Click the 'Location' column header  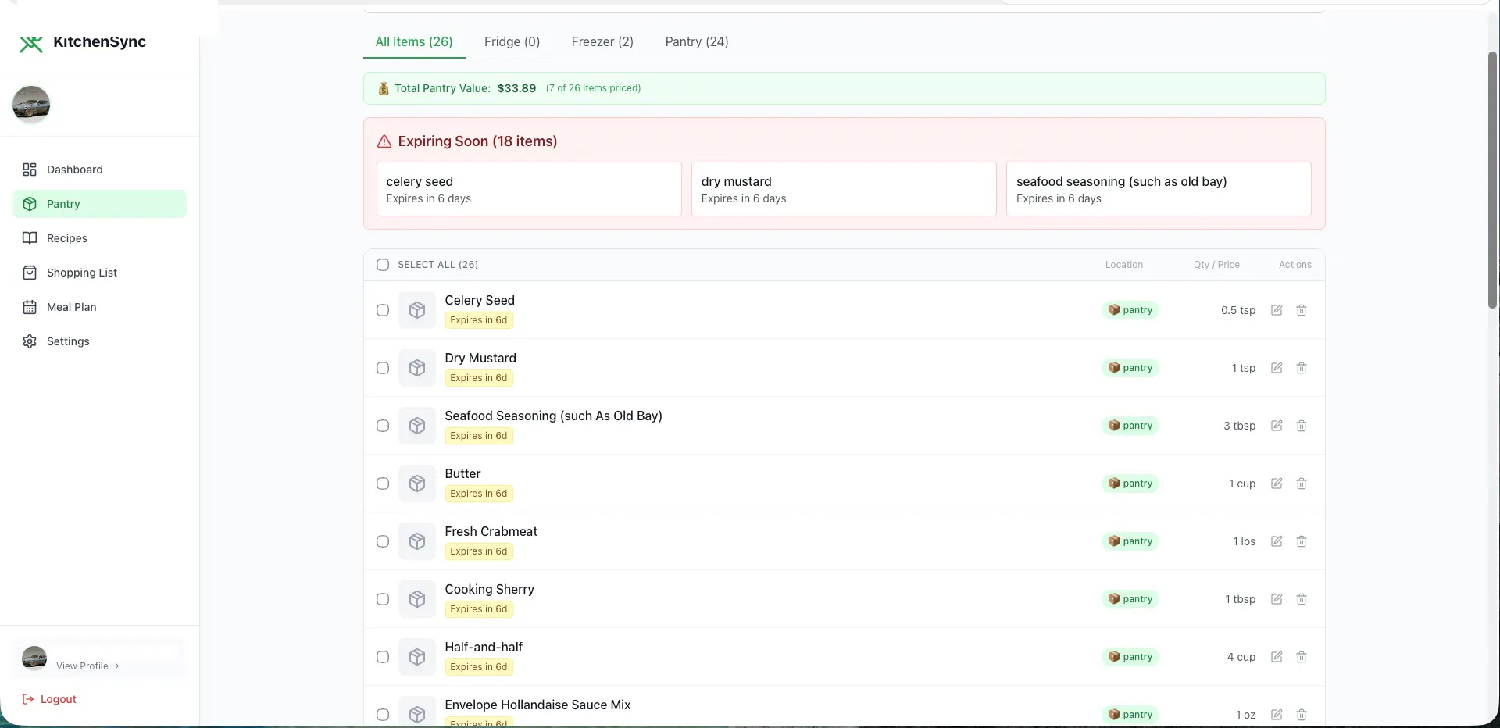pyautogui.click(x=1124, y=265)
